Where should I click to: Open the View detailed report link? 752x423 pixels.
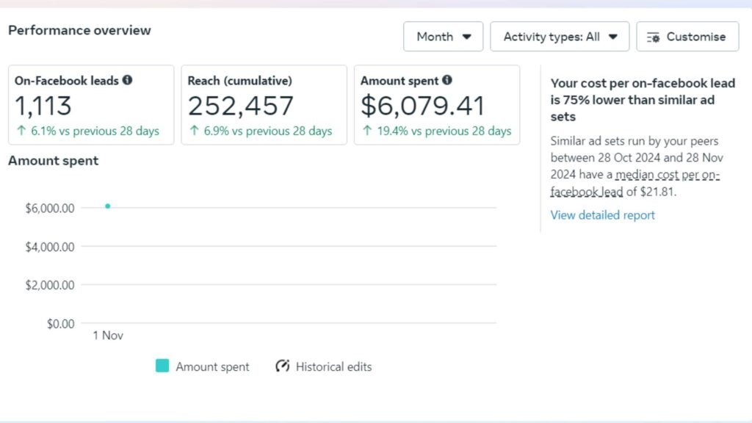click(602, 215)
